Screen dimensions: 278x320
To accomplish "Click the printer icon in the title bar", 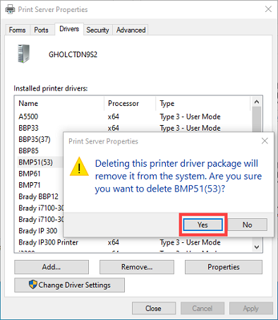I will coord(10,9).
